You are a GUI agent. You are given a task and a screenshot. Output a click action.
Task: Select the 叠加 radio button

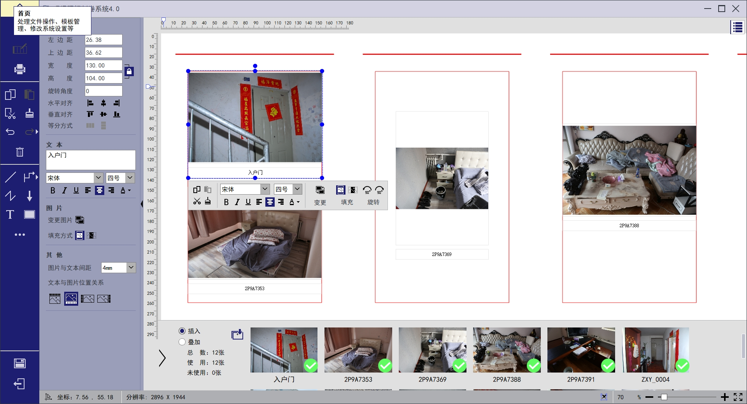182,342
